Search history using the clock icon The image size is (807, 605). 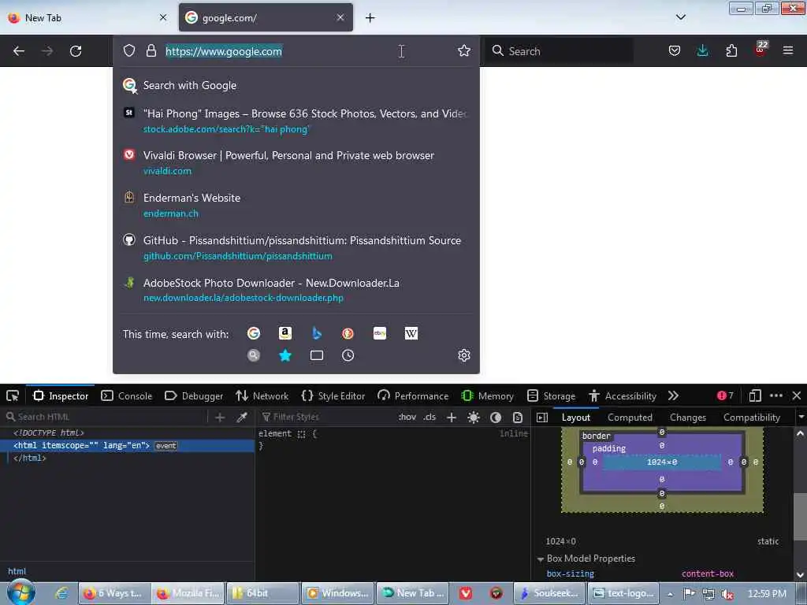click(348, 355)
